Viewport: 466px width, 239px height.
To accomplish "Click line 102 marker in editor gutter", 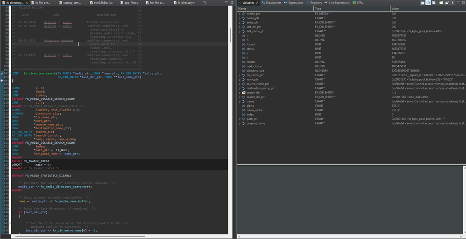I will 2,73.
